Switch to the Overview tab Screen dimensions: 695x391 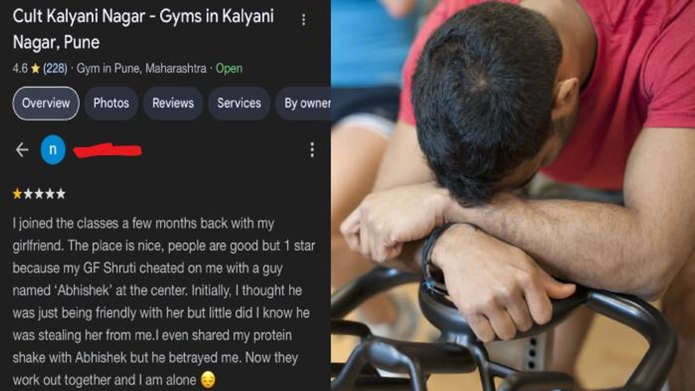pyautogui.click(x=46, y=103)
